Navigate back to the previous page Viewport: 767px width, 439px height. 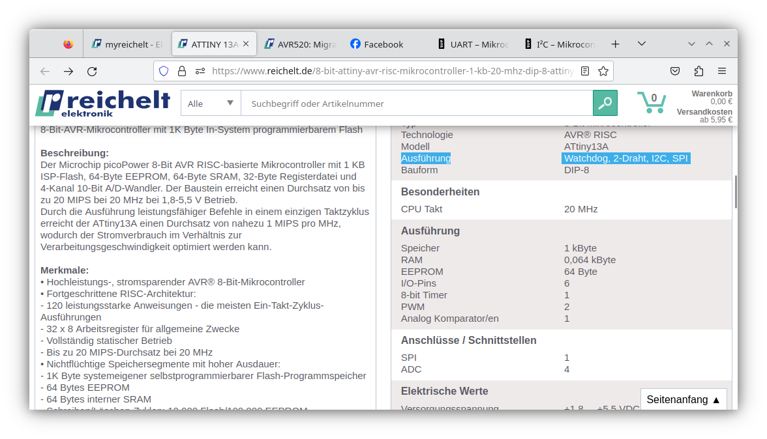pos(44,71)
